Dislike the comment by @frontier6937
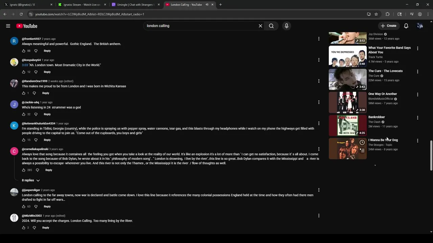Screen dimensions: 433x243 36,51
